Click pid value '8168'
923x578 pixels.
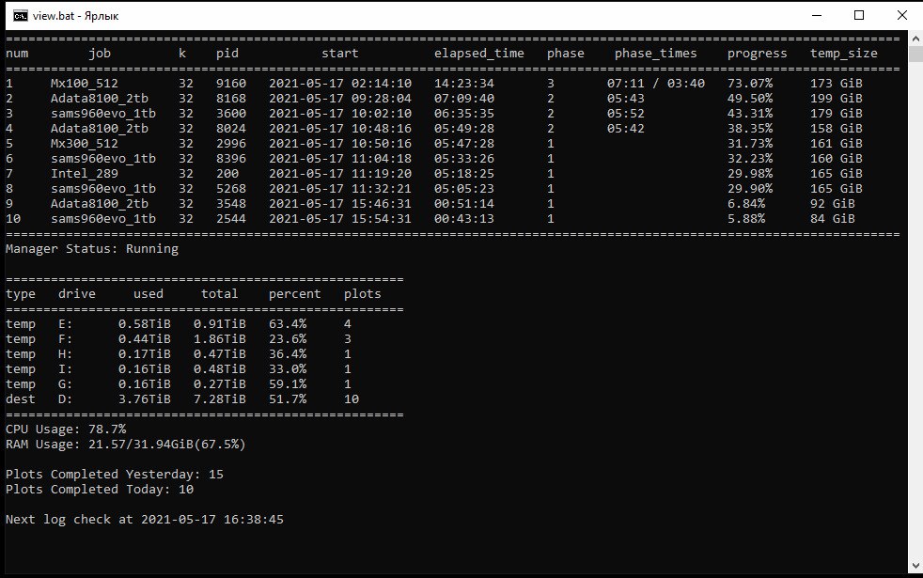[x=231, y=99]
